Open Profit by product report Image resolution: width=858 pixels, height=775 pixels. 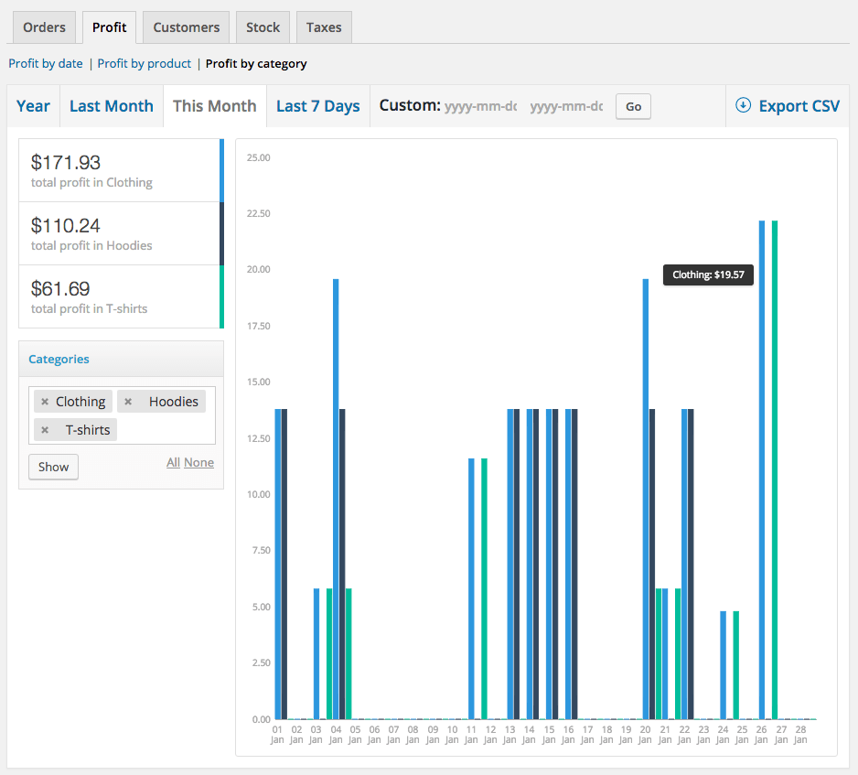pos(145,64)
